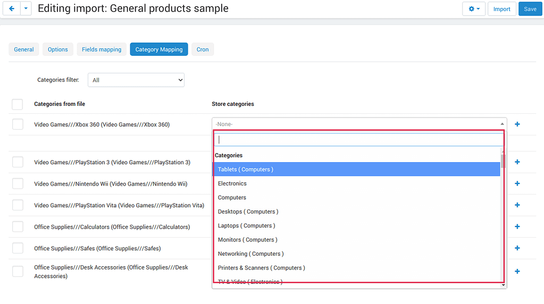Image resolution: width=544 pixels, height=304 pixels.
Task: Check the Calculators category row
Action: [18, 226]
